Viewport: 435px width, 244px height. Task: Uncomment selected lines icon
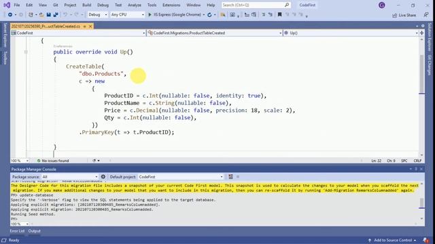(271, 15)
